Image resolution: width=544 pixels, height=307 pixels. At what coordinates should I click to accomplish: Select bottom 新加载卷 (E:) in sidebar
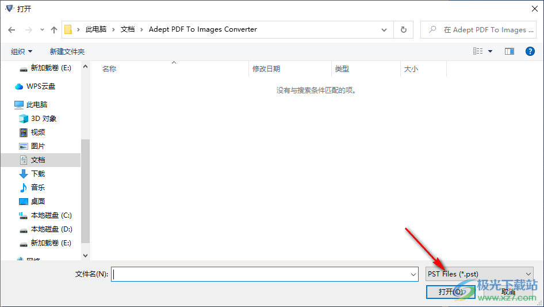click(45, 243)
